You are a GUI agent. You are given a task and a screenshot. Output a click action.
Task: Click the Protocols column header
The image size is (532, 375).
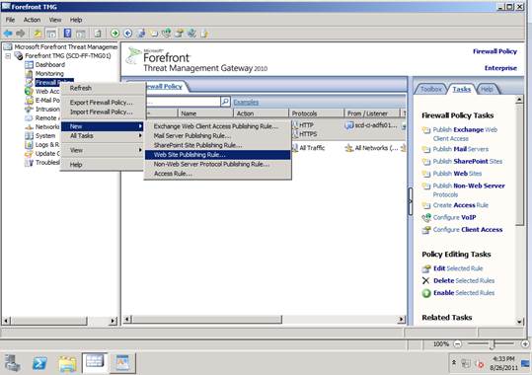click(x=316, y=113)
